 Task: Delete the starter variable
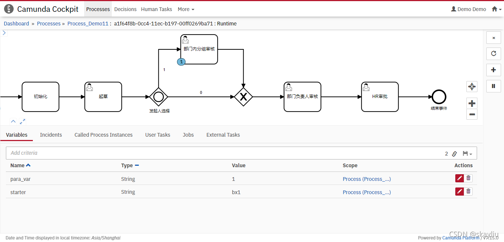(468, 191)
